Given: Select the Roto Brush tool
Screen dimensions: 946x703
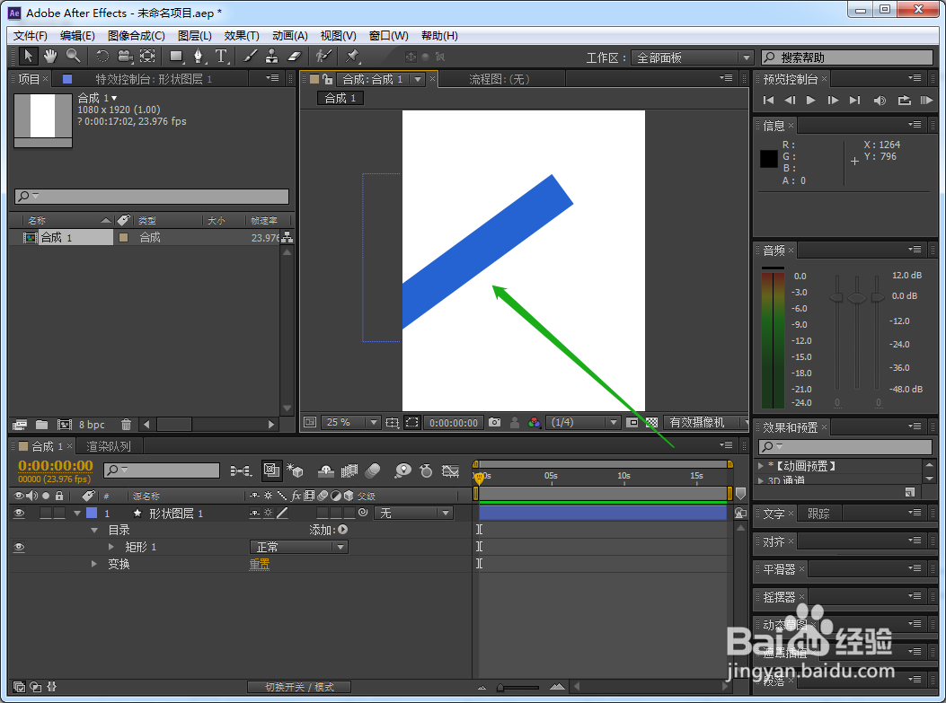Looking at the screenshot, I should point(323,56).
